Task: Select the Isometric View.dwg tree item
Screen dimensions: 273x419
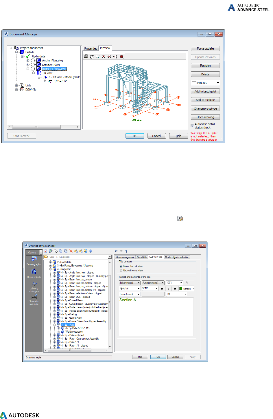Action: pyautogui.click(x=54, y=69)
